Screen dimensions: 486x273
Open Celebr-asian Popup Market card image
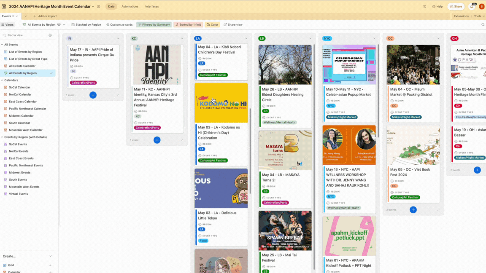click(349, 65)
